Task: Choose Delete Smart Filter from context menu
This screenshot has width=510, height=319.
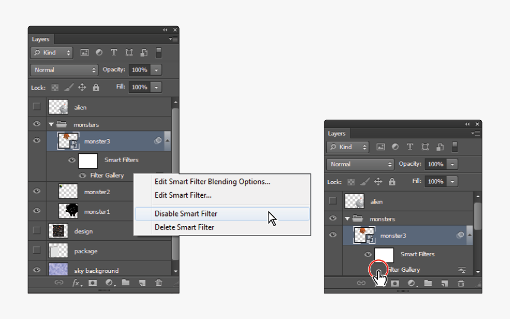Action: point(184,227)
